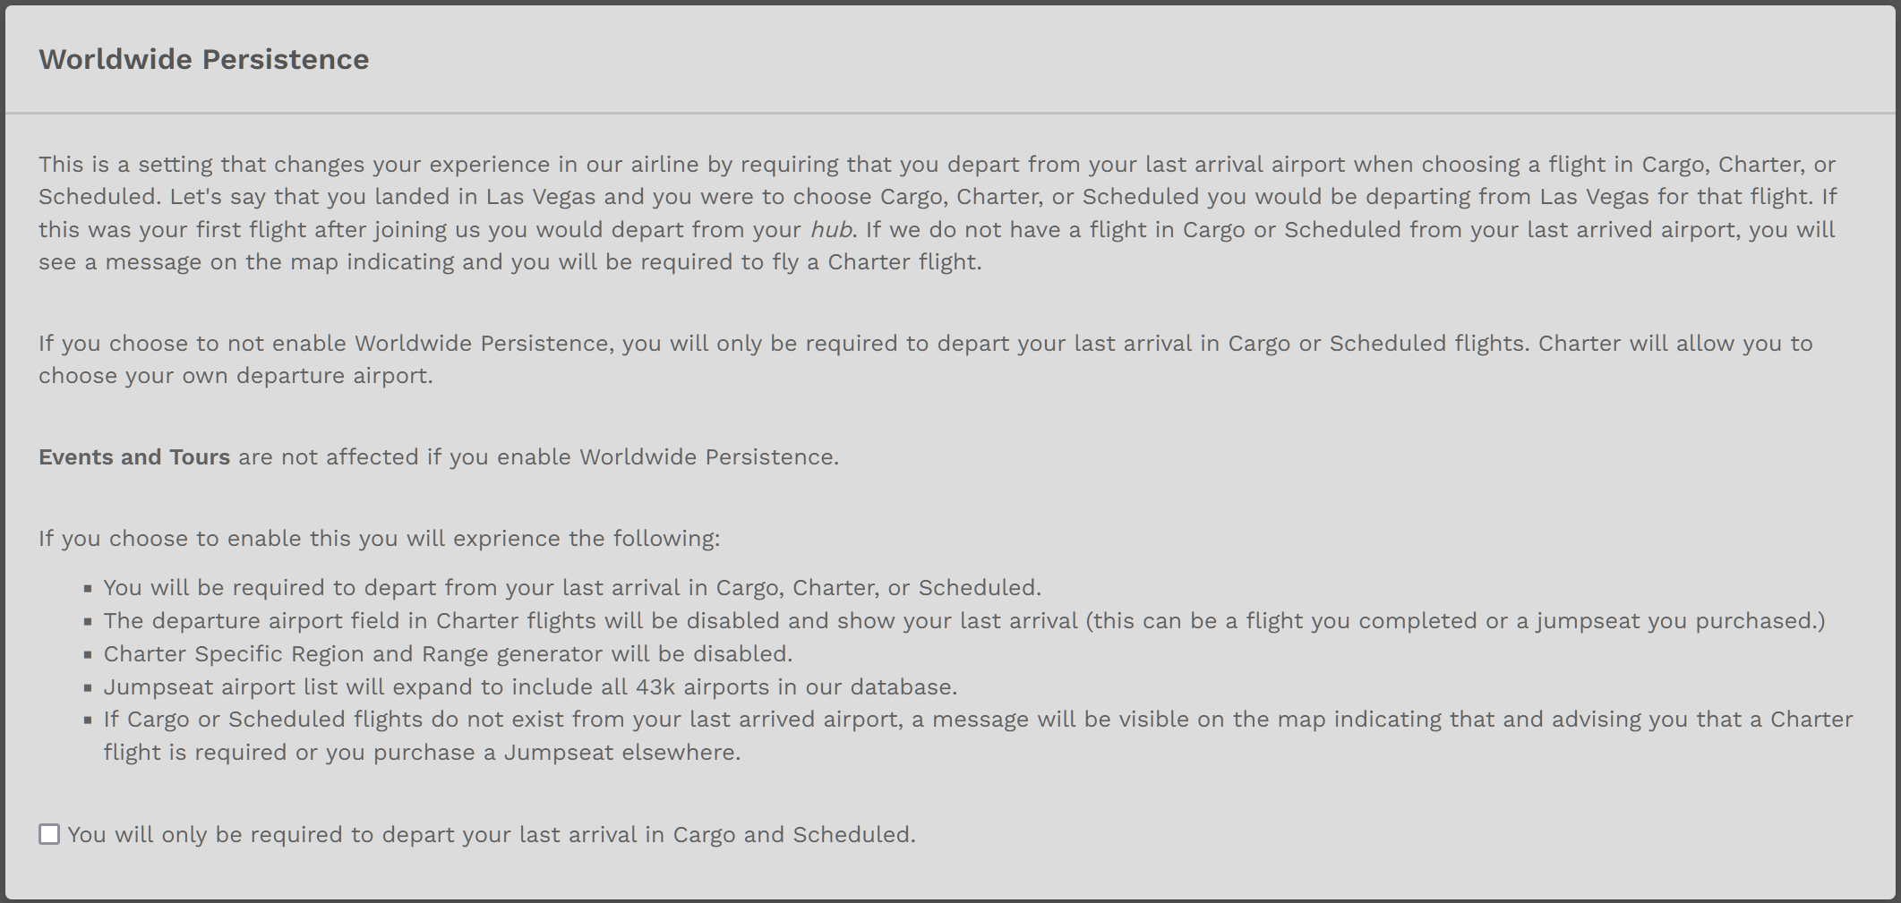Screen dimensions: 1901x903
Task: Click the opening paragraph starting This is a setting
Action: [938, 213]
